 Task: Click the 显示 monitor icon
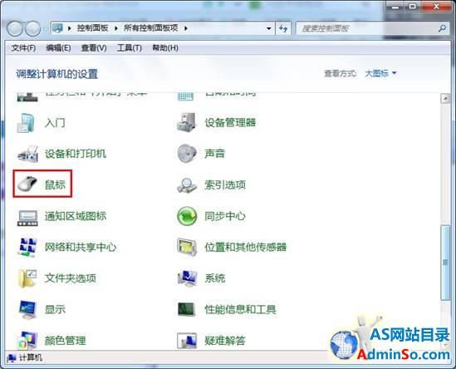27,309
